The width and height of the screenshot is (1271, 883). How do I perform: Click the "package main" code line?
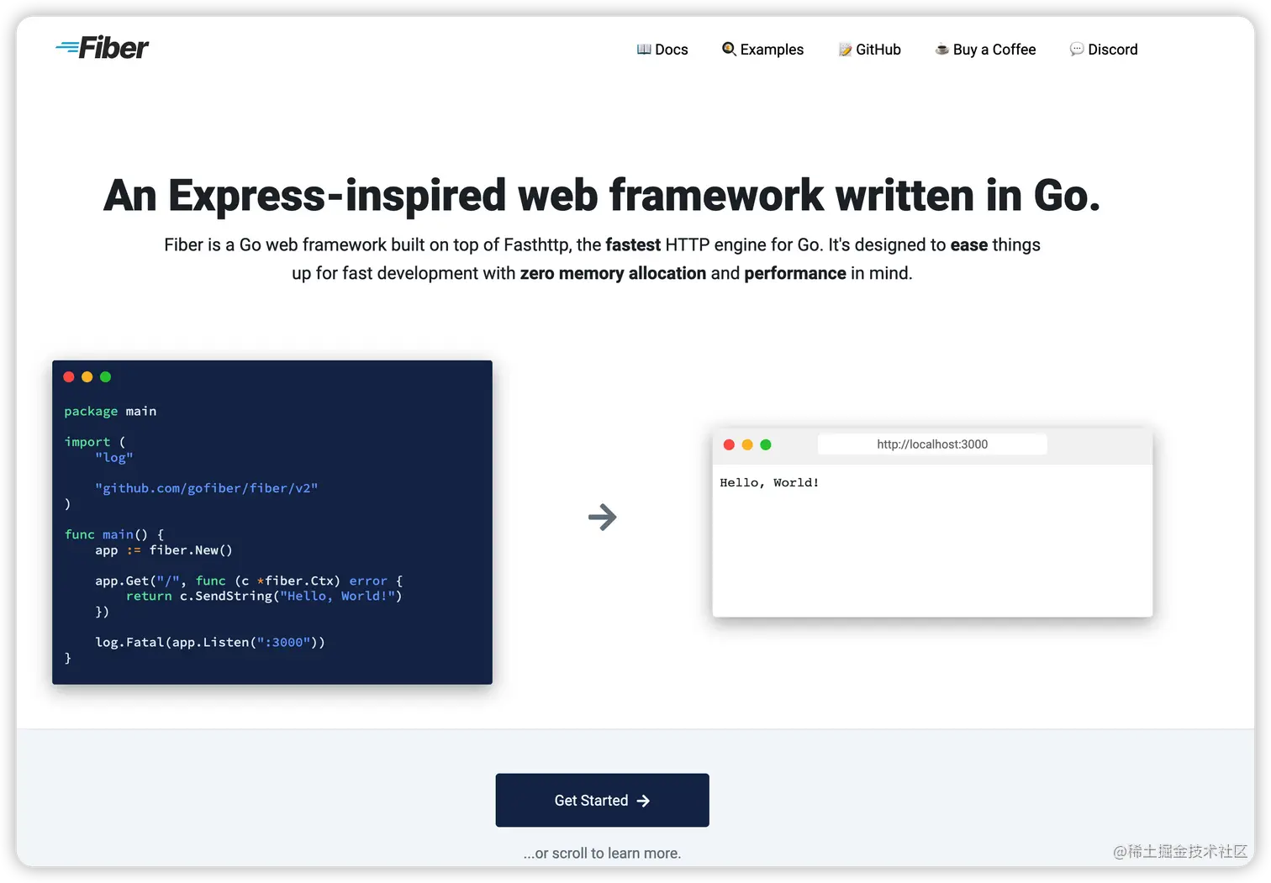[110, 411]
